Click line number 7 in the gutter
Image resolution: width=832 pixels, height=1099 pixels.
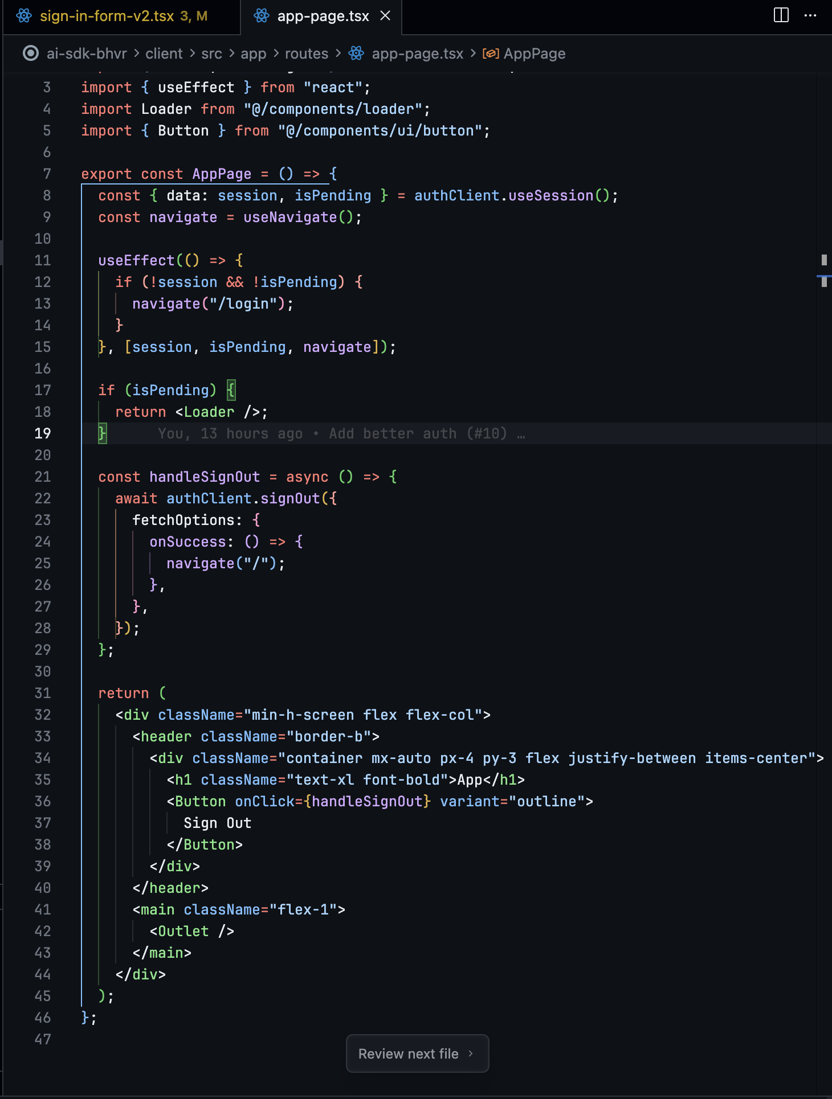47,174
